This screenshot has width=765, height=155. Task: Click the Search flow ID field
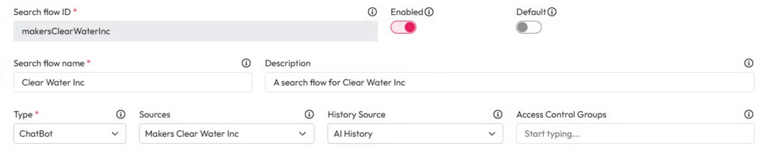pos(195,31)
